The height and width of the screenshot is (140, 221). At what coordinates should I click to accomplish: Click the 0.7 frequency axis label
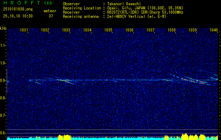click(3, 115)
